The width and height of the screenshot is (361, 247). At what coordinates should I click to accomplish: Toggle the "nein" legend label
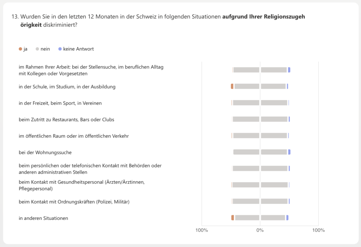[x=45, y=49]
